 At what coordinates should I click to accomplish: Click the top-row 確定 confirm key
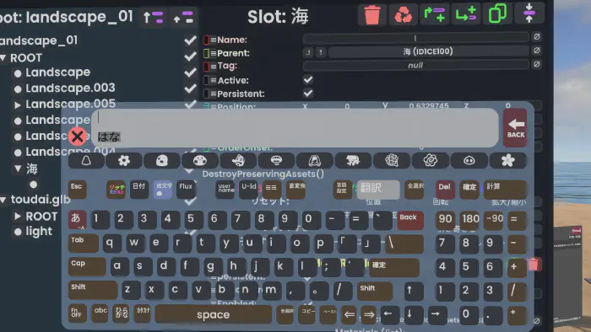pos(469,189)
